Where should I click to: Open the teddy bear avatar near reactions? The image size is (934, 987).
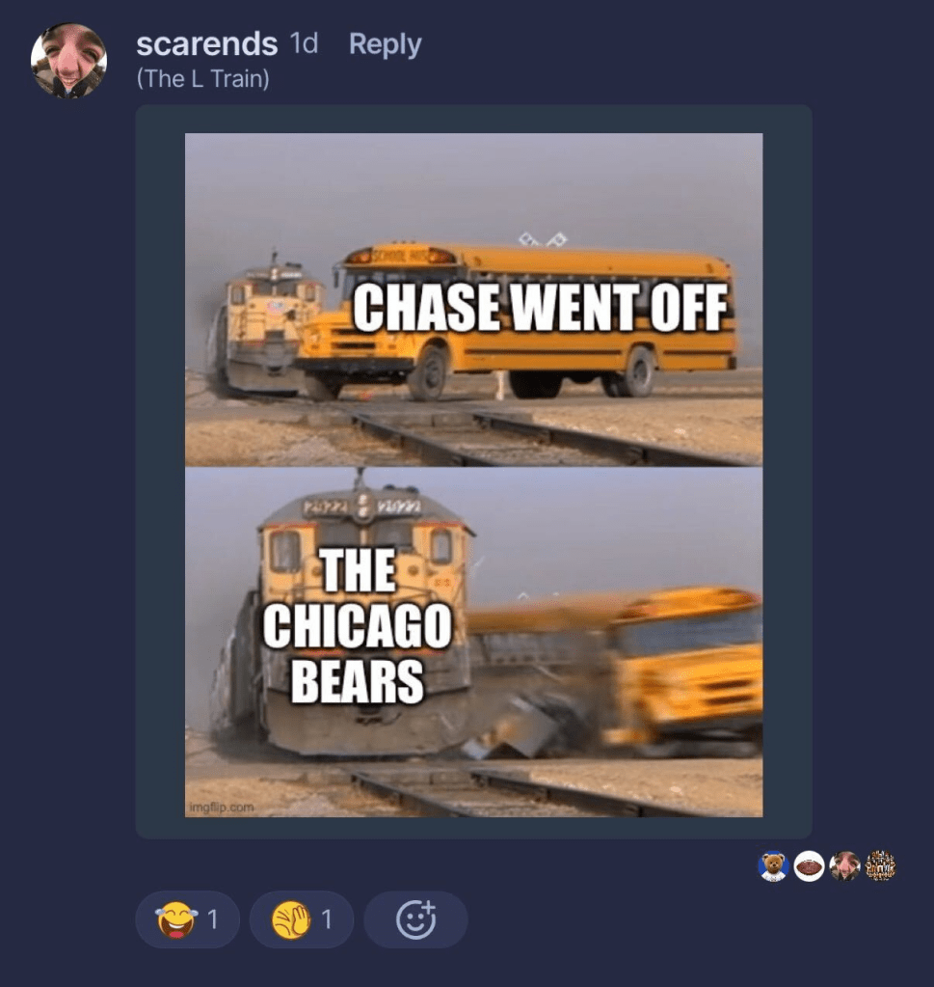(x=774, y=866)
